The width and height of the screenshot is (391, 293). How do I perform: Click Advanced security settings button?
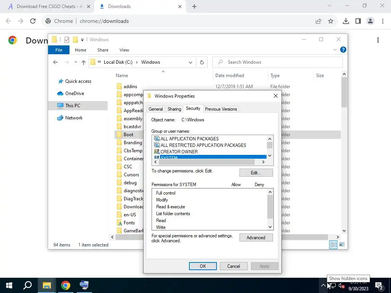[x=256, y=238]
